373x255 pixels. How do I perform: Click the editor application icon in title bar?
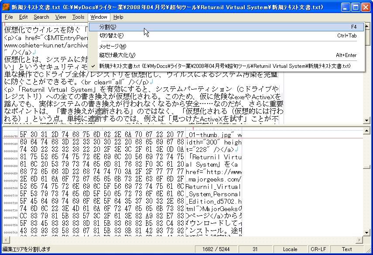click(6, 7)
